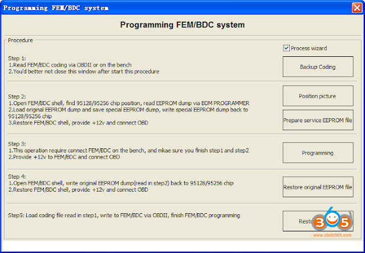This screenshot has width=365, height=253.
Task: Open the Position picture
Action: [318, 96]
